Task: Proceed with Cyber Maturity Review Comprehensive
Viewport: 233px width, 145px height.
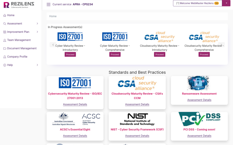Action: point(115,55)
